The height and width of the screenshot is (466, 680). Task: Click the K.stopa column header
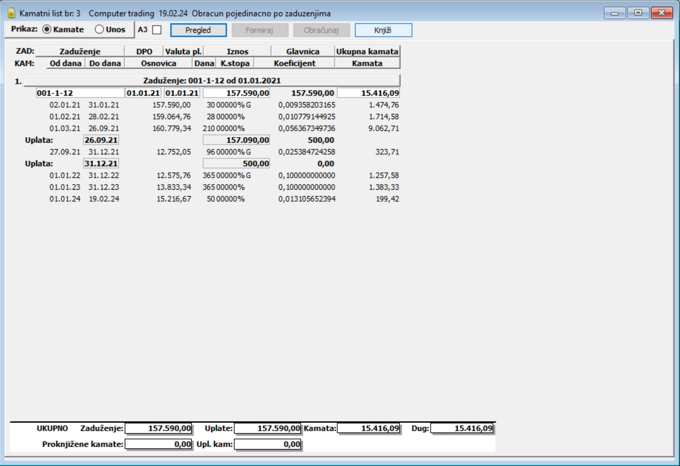[x=235, y=63]
